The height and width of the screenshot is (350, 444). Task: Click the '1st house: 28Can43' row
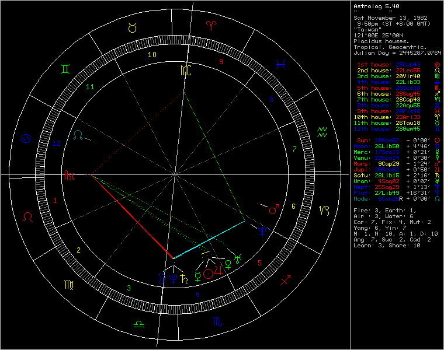(398, 65)
